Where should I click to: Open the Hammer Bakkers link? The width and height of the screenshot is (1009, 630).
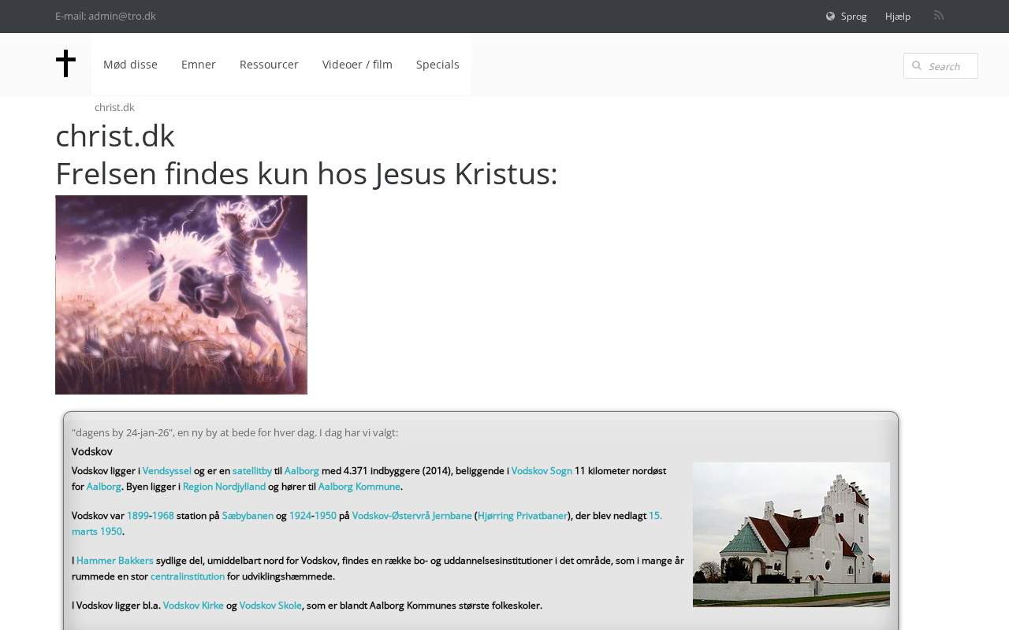coord(115,561)
